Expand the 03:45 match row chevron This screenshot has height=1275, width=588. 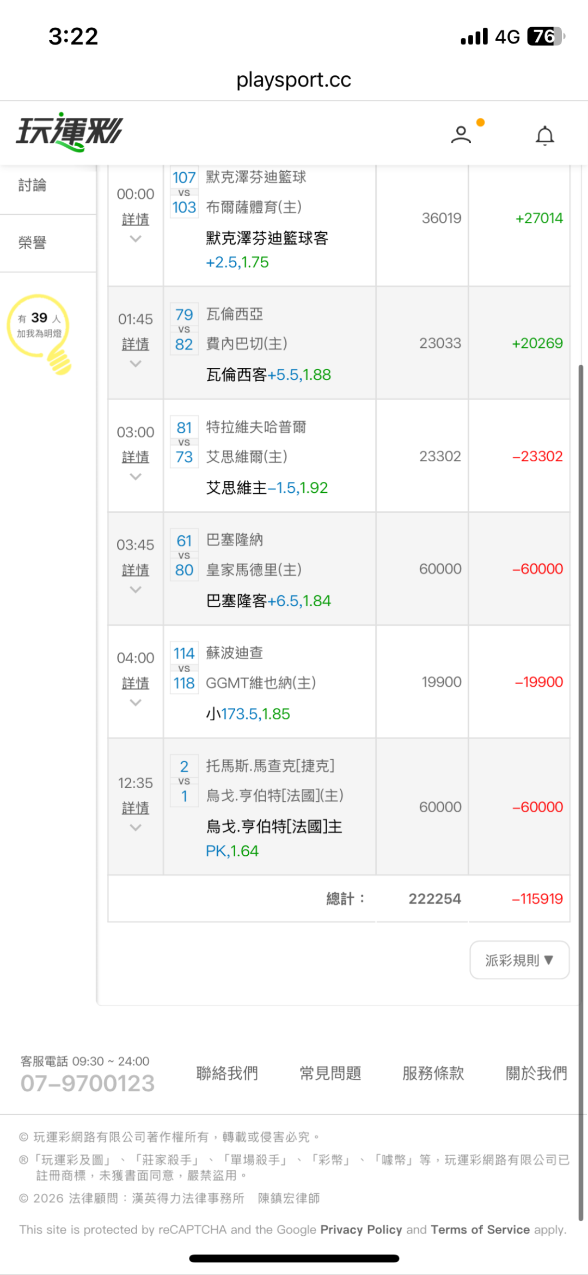pyautogui.click(x=136, y=590)
